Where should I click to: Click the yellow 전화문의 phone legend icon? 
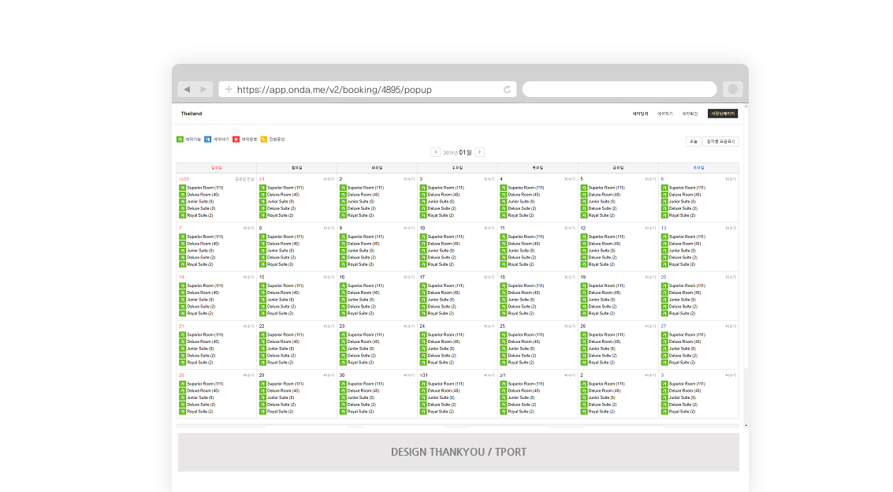[x=264, y=139]
